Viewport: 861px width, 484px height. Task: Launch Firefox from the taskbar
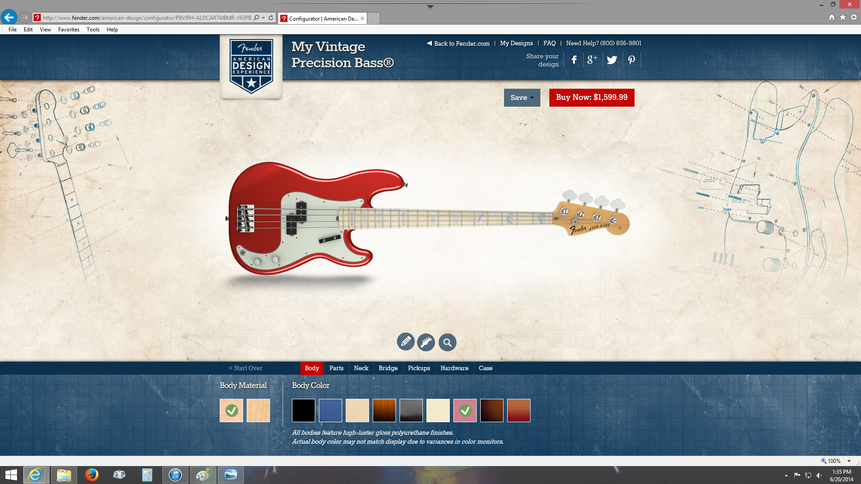pyautogui.click(x=91, y=475)
